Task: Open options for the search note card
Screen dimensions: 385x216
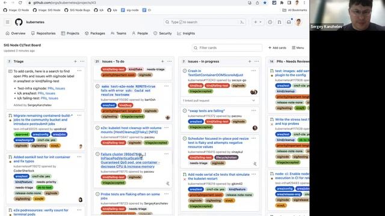Action: click(x=79, y=71)
